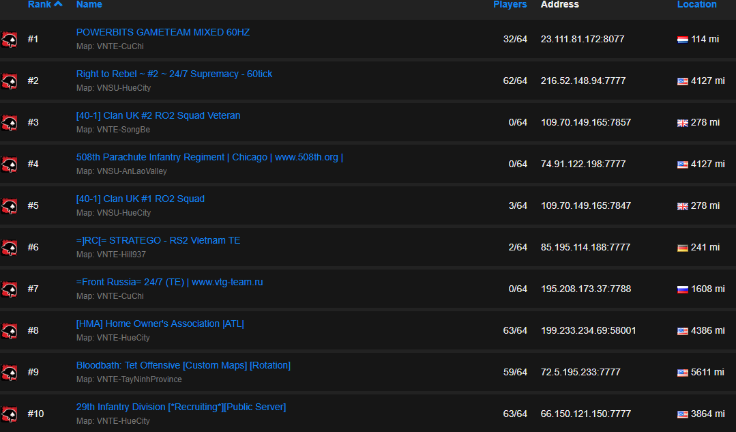The image size is (736, 432).
Task: Click the #10 rank number
Action: pos(35,414)
